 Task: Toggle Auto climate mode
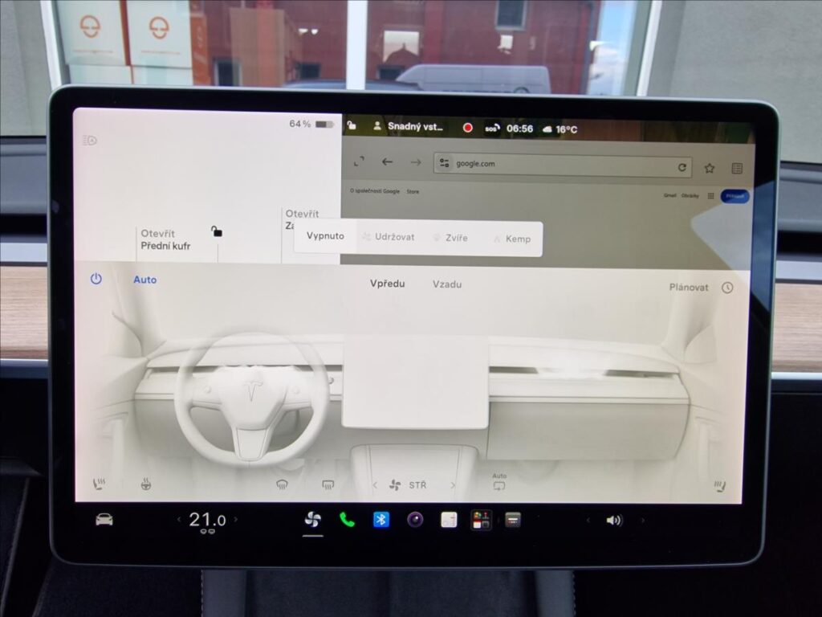[144, 280]
